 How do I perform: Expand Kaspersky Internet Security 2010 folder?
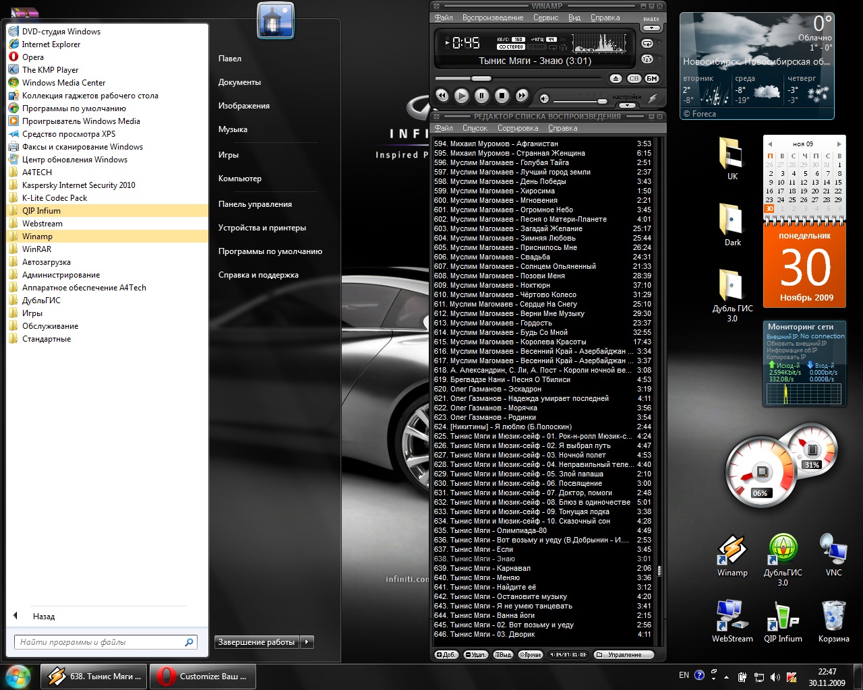[107, 185]
